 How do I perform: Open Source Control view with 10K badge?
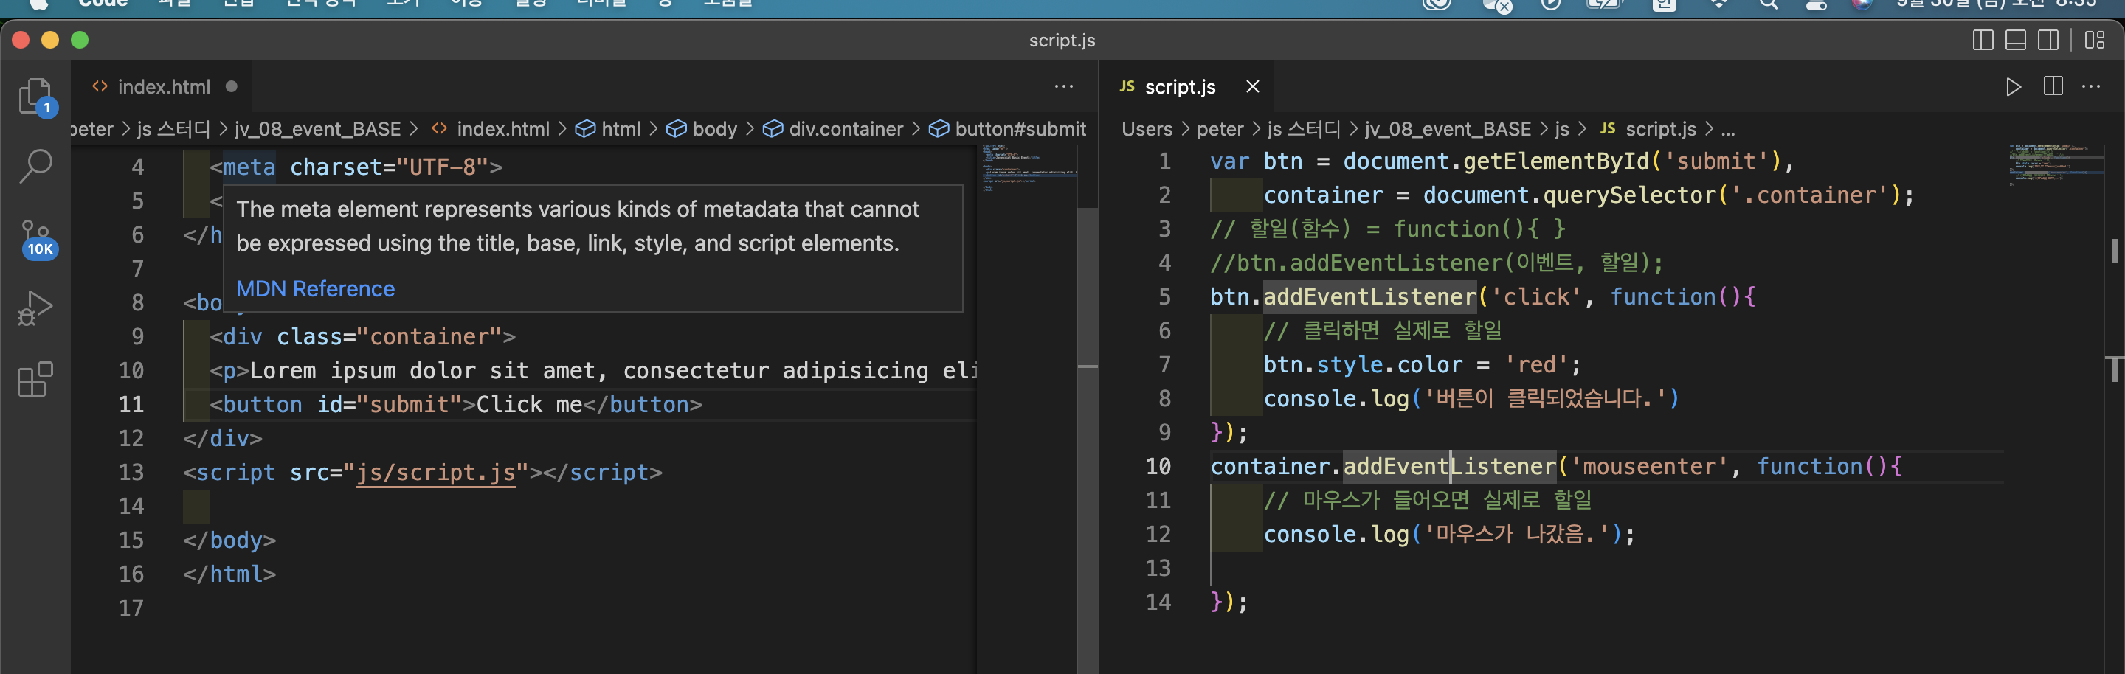pyautogui.click(x=38, y=239)
